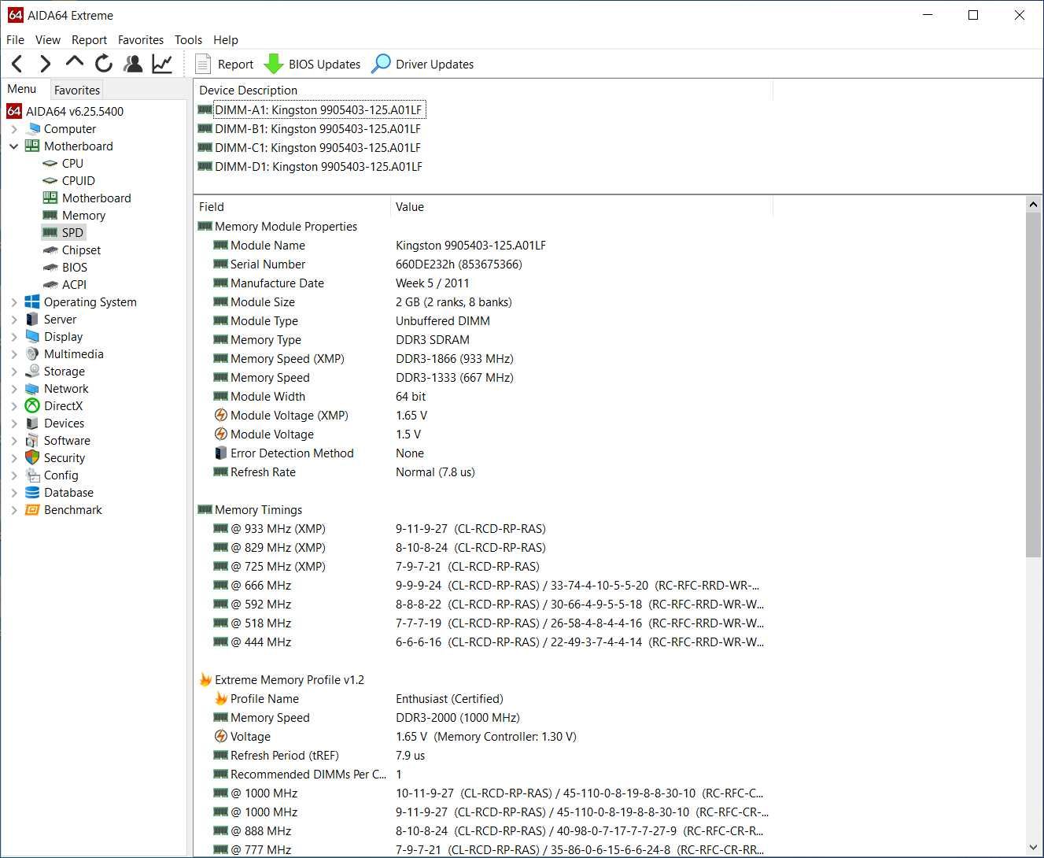Viewport: 1044px width, 858px height.
Task: Click the Storage drive icon
Action: coord(32,372)
